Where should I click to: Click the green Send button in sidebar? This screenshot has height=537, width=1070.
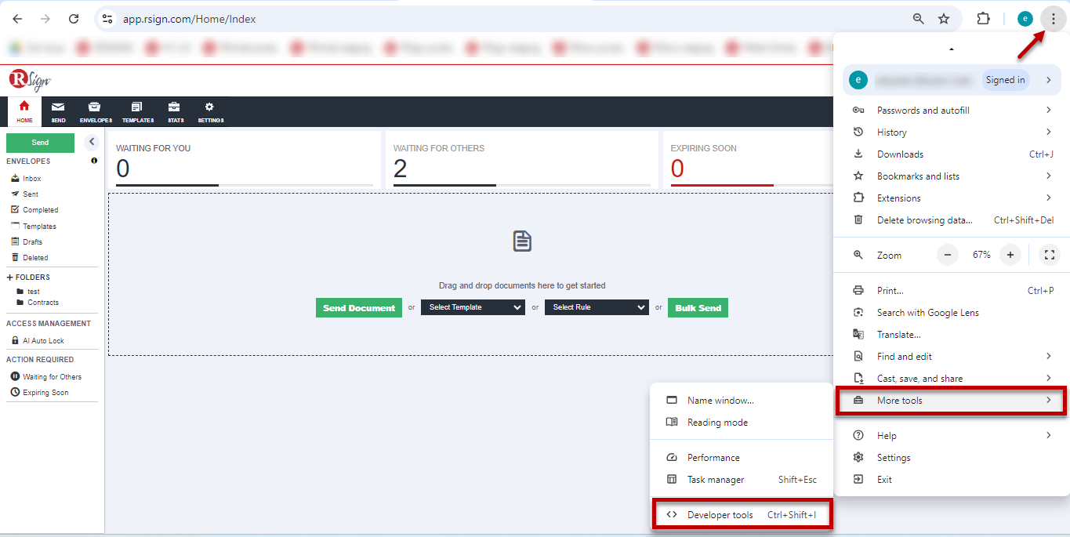(40, 143)
